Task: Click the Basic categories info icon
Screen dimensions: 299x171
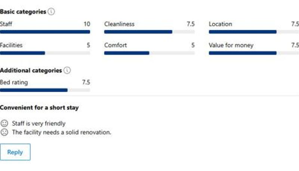Action: pos(51,12)
